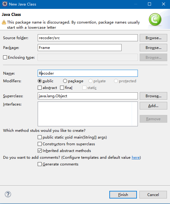Check the abstract modifier checkbox
Viewport: 170px width, 204px height.
click(40, 88)
